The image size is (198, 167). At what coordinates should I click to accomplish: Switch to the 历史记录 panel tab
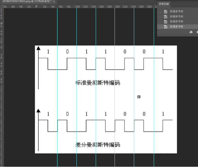click(164, 4)
